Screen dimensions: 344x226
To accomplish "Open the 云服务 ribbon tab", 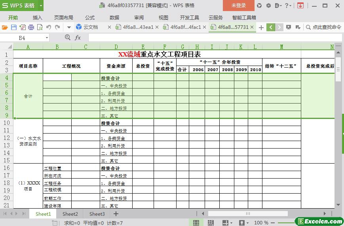I will click(216, 17).
